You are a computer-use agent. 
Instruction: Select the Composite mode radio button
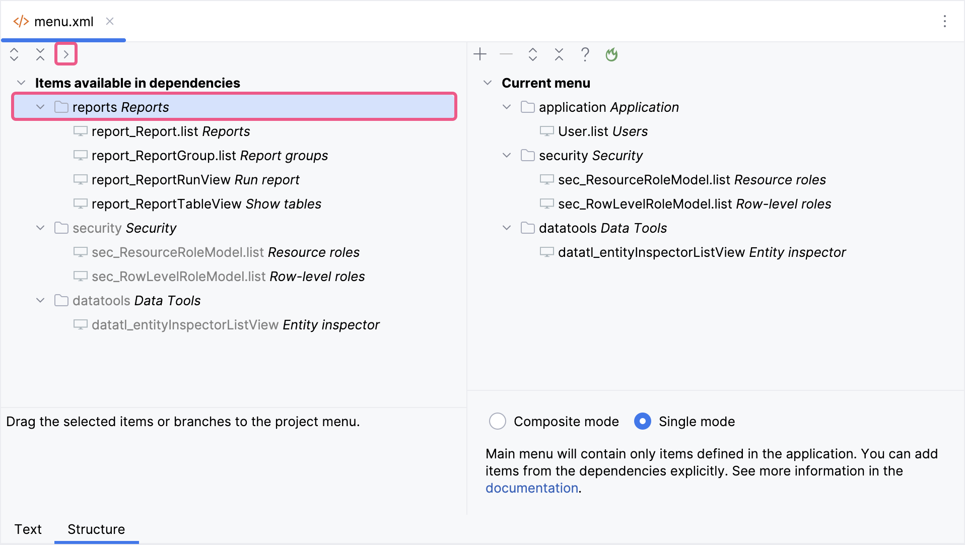[498, 421]
